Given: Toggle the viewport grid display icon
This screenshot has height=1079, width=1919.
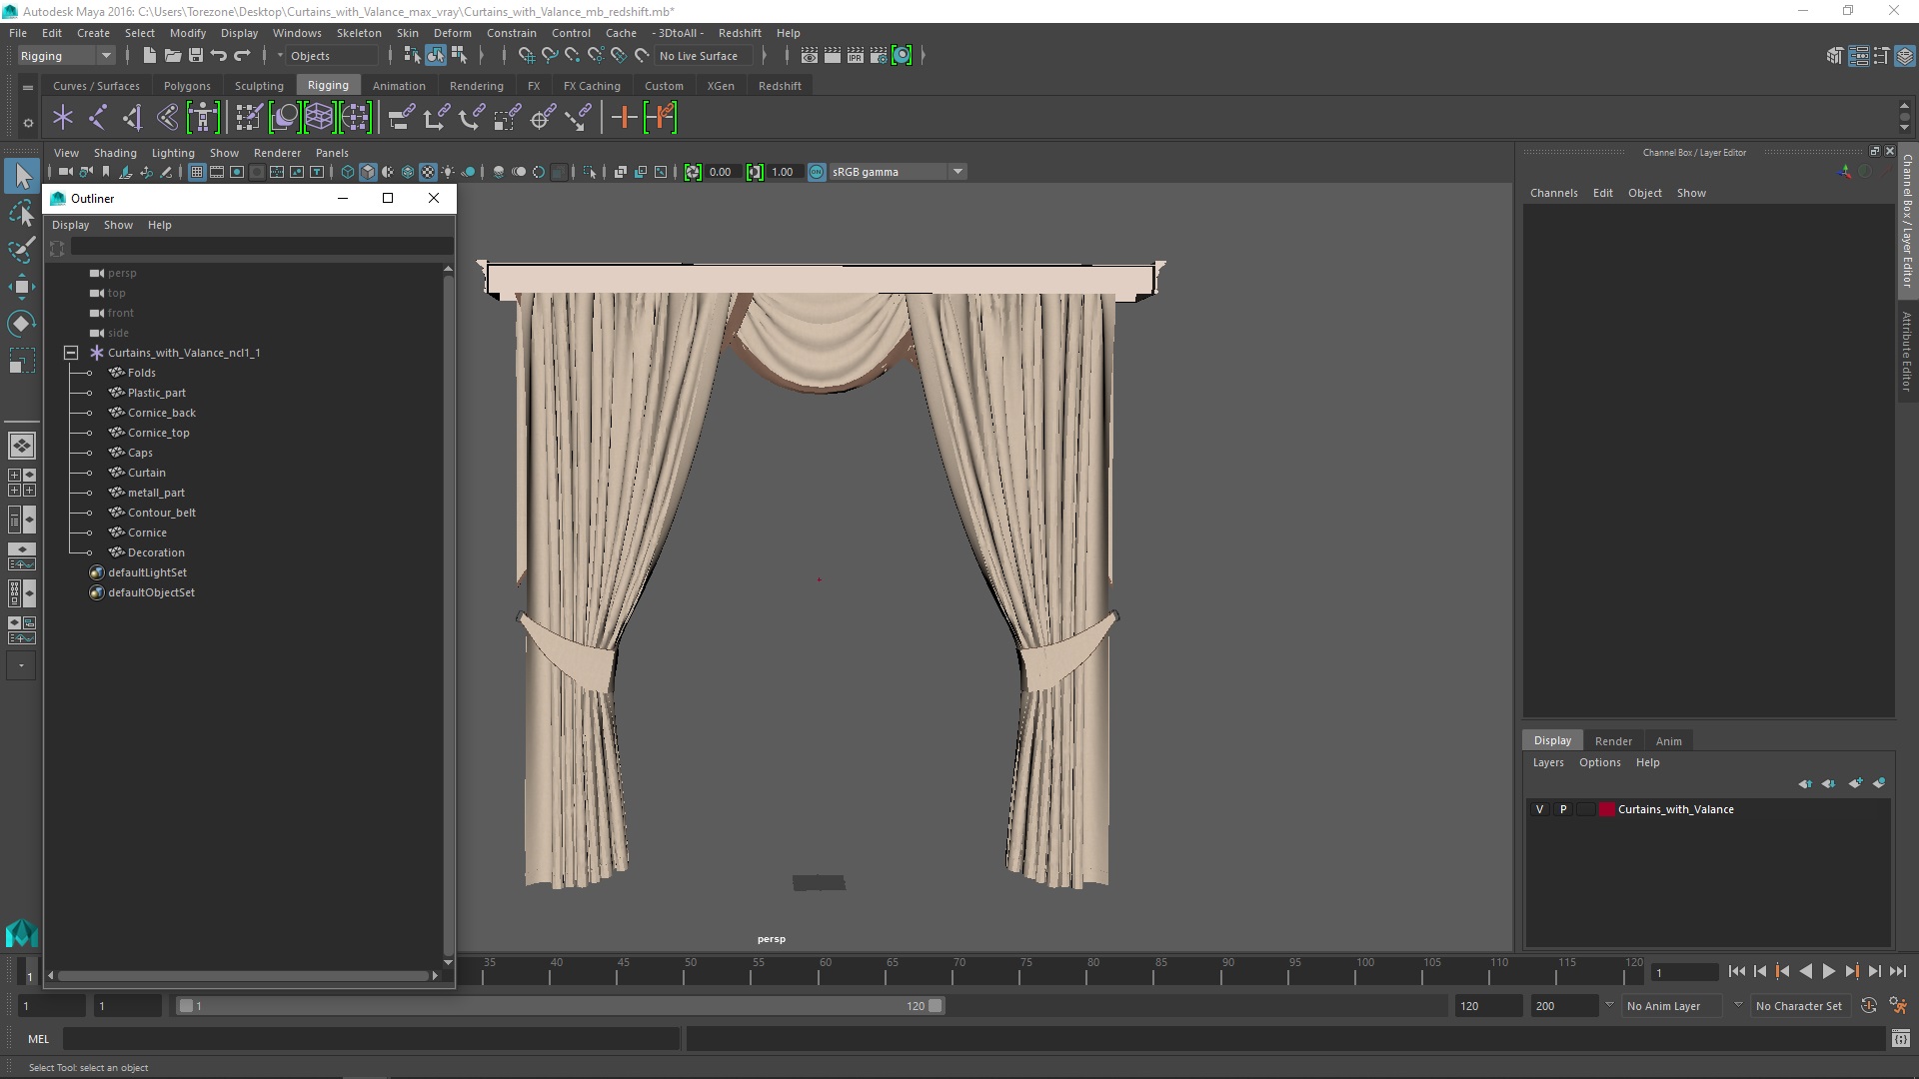Looking at the screenshot, I should [197, 172].
